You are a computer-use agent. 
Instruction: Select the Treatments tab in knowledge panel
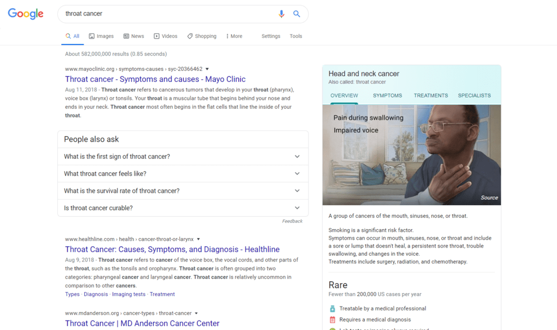point(431,96)
